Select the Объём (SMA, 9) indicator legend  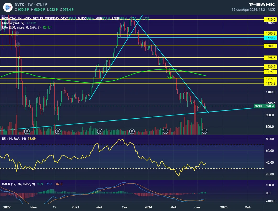(x=13, y=23)
